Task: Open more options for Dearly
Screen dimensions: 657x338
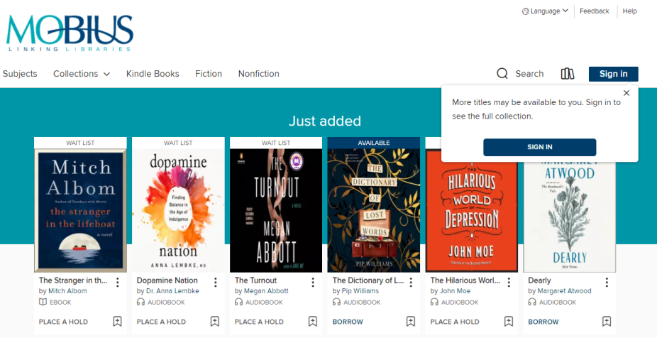Action: coord(607,283)
